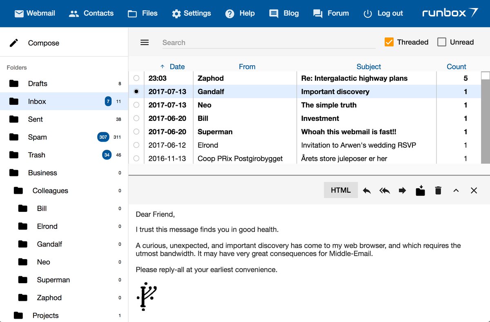Open the Settings menu item

coord(191,13)
